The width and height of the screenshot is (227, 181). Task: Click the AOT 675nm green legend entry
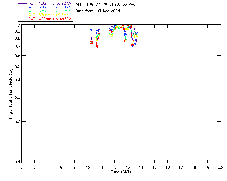click(x=45, y=11)
